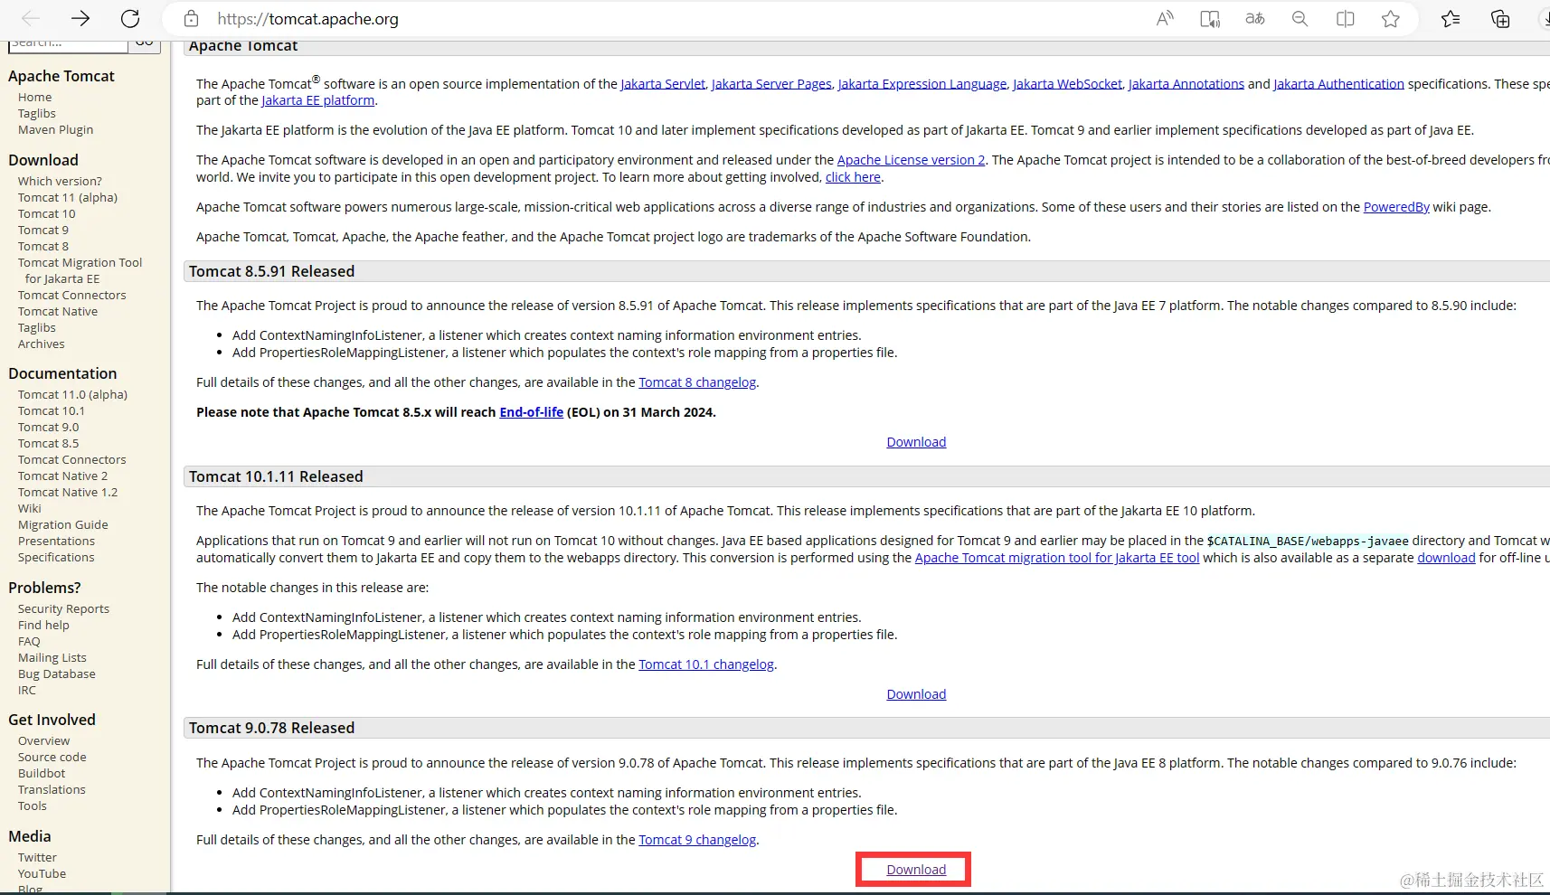Open the Specifications link
The height and width of the screenshot is (895, 1550).
point(56,558)
